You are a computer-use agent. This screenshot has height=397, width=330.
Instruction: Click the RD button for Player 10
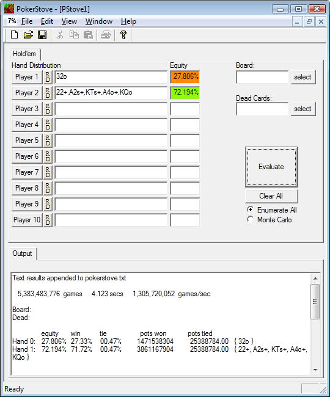point(48,220)
